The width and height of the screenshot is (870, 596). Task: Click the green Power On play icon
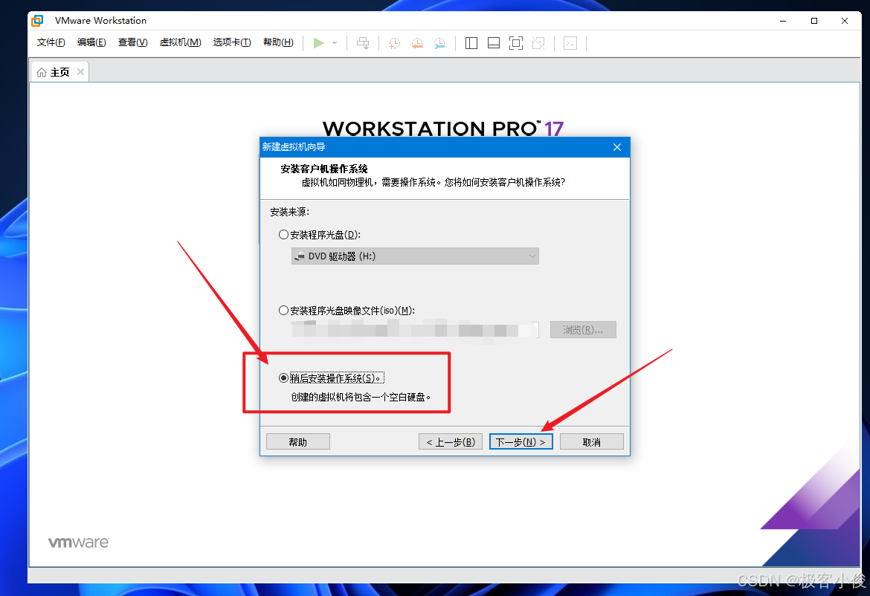tap(318, 42)
